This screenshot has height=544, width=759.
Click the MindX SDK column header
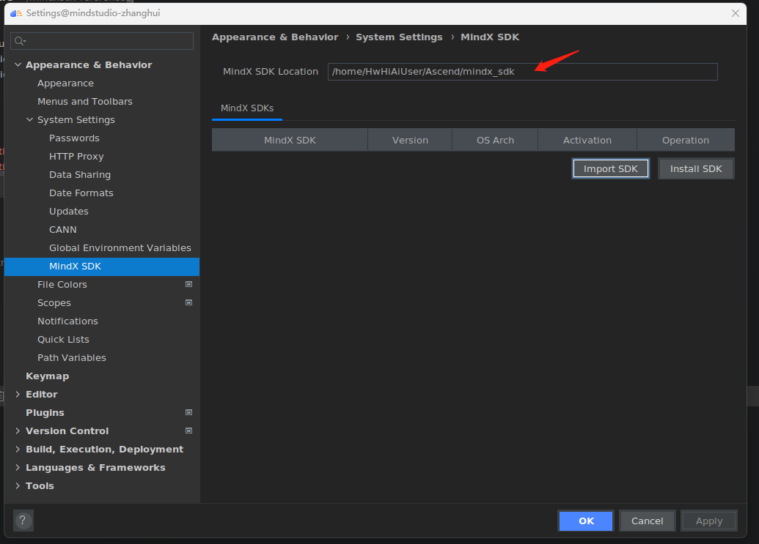[290, 140]
